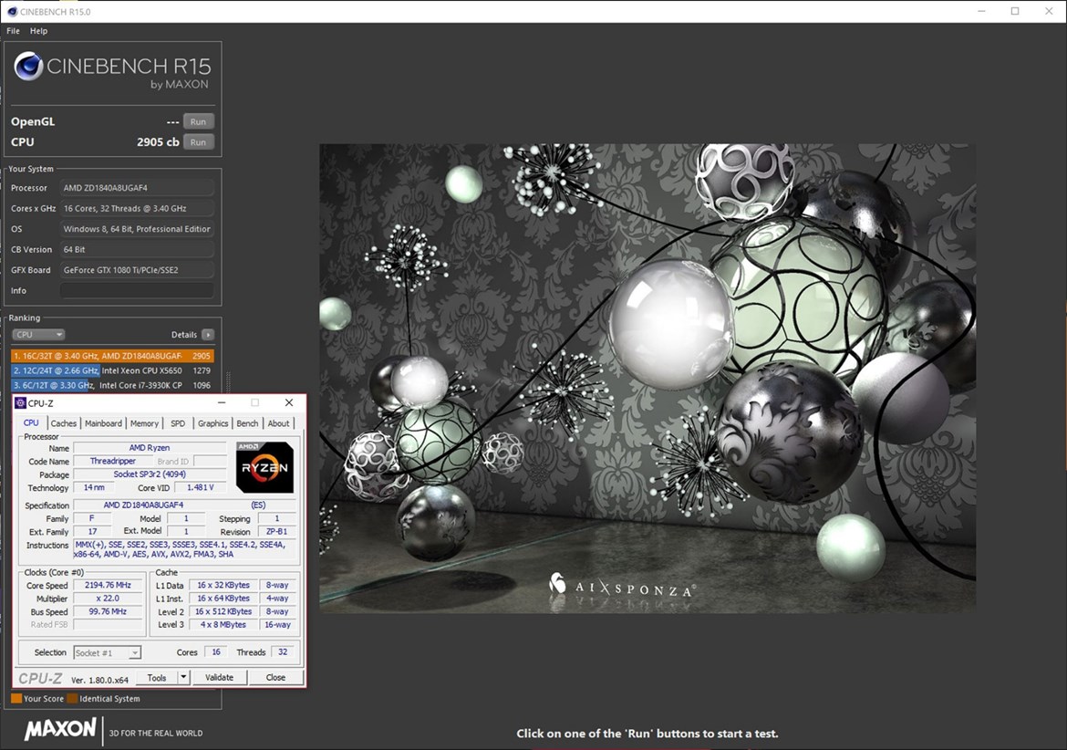Click the rendered AIXSPONZA scene image

(647, 378)
